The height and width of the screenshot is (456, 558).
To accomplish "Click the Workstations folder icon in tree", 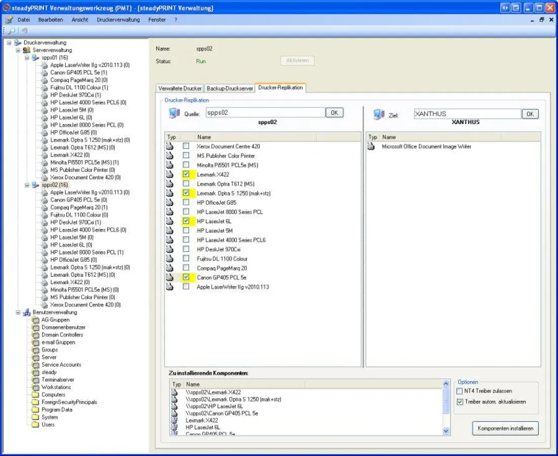I will [x=35, y=387].
